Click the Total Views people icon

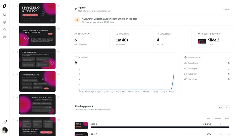[x=76, y=34]
